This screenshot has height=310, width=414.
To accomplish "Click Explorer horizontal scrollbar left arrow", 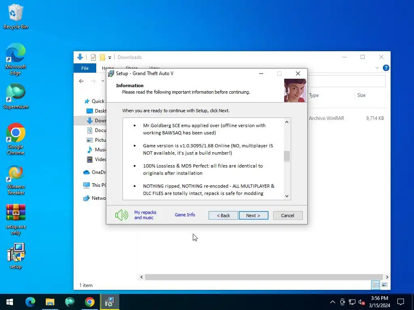I will click(142, 277).
